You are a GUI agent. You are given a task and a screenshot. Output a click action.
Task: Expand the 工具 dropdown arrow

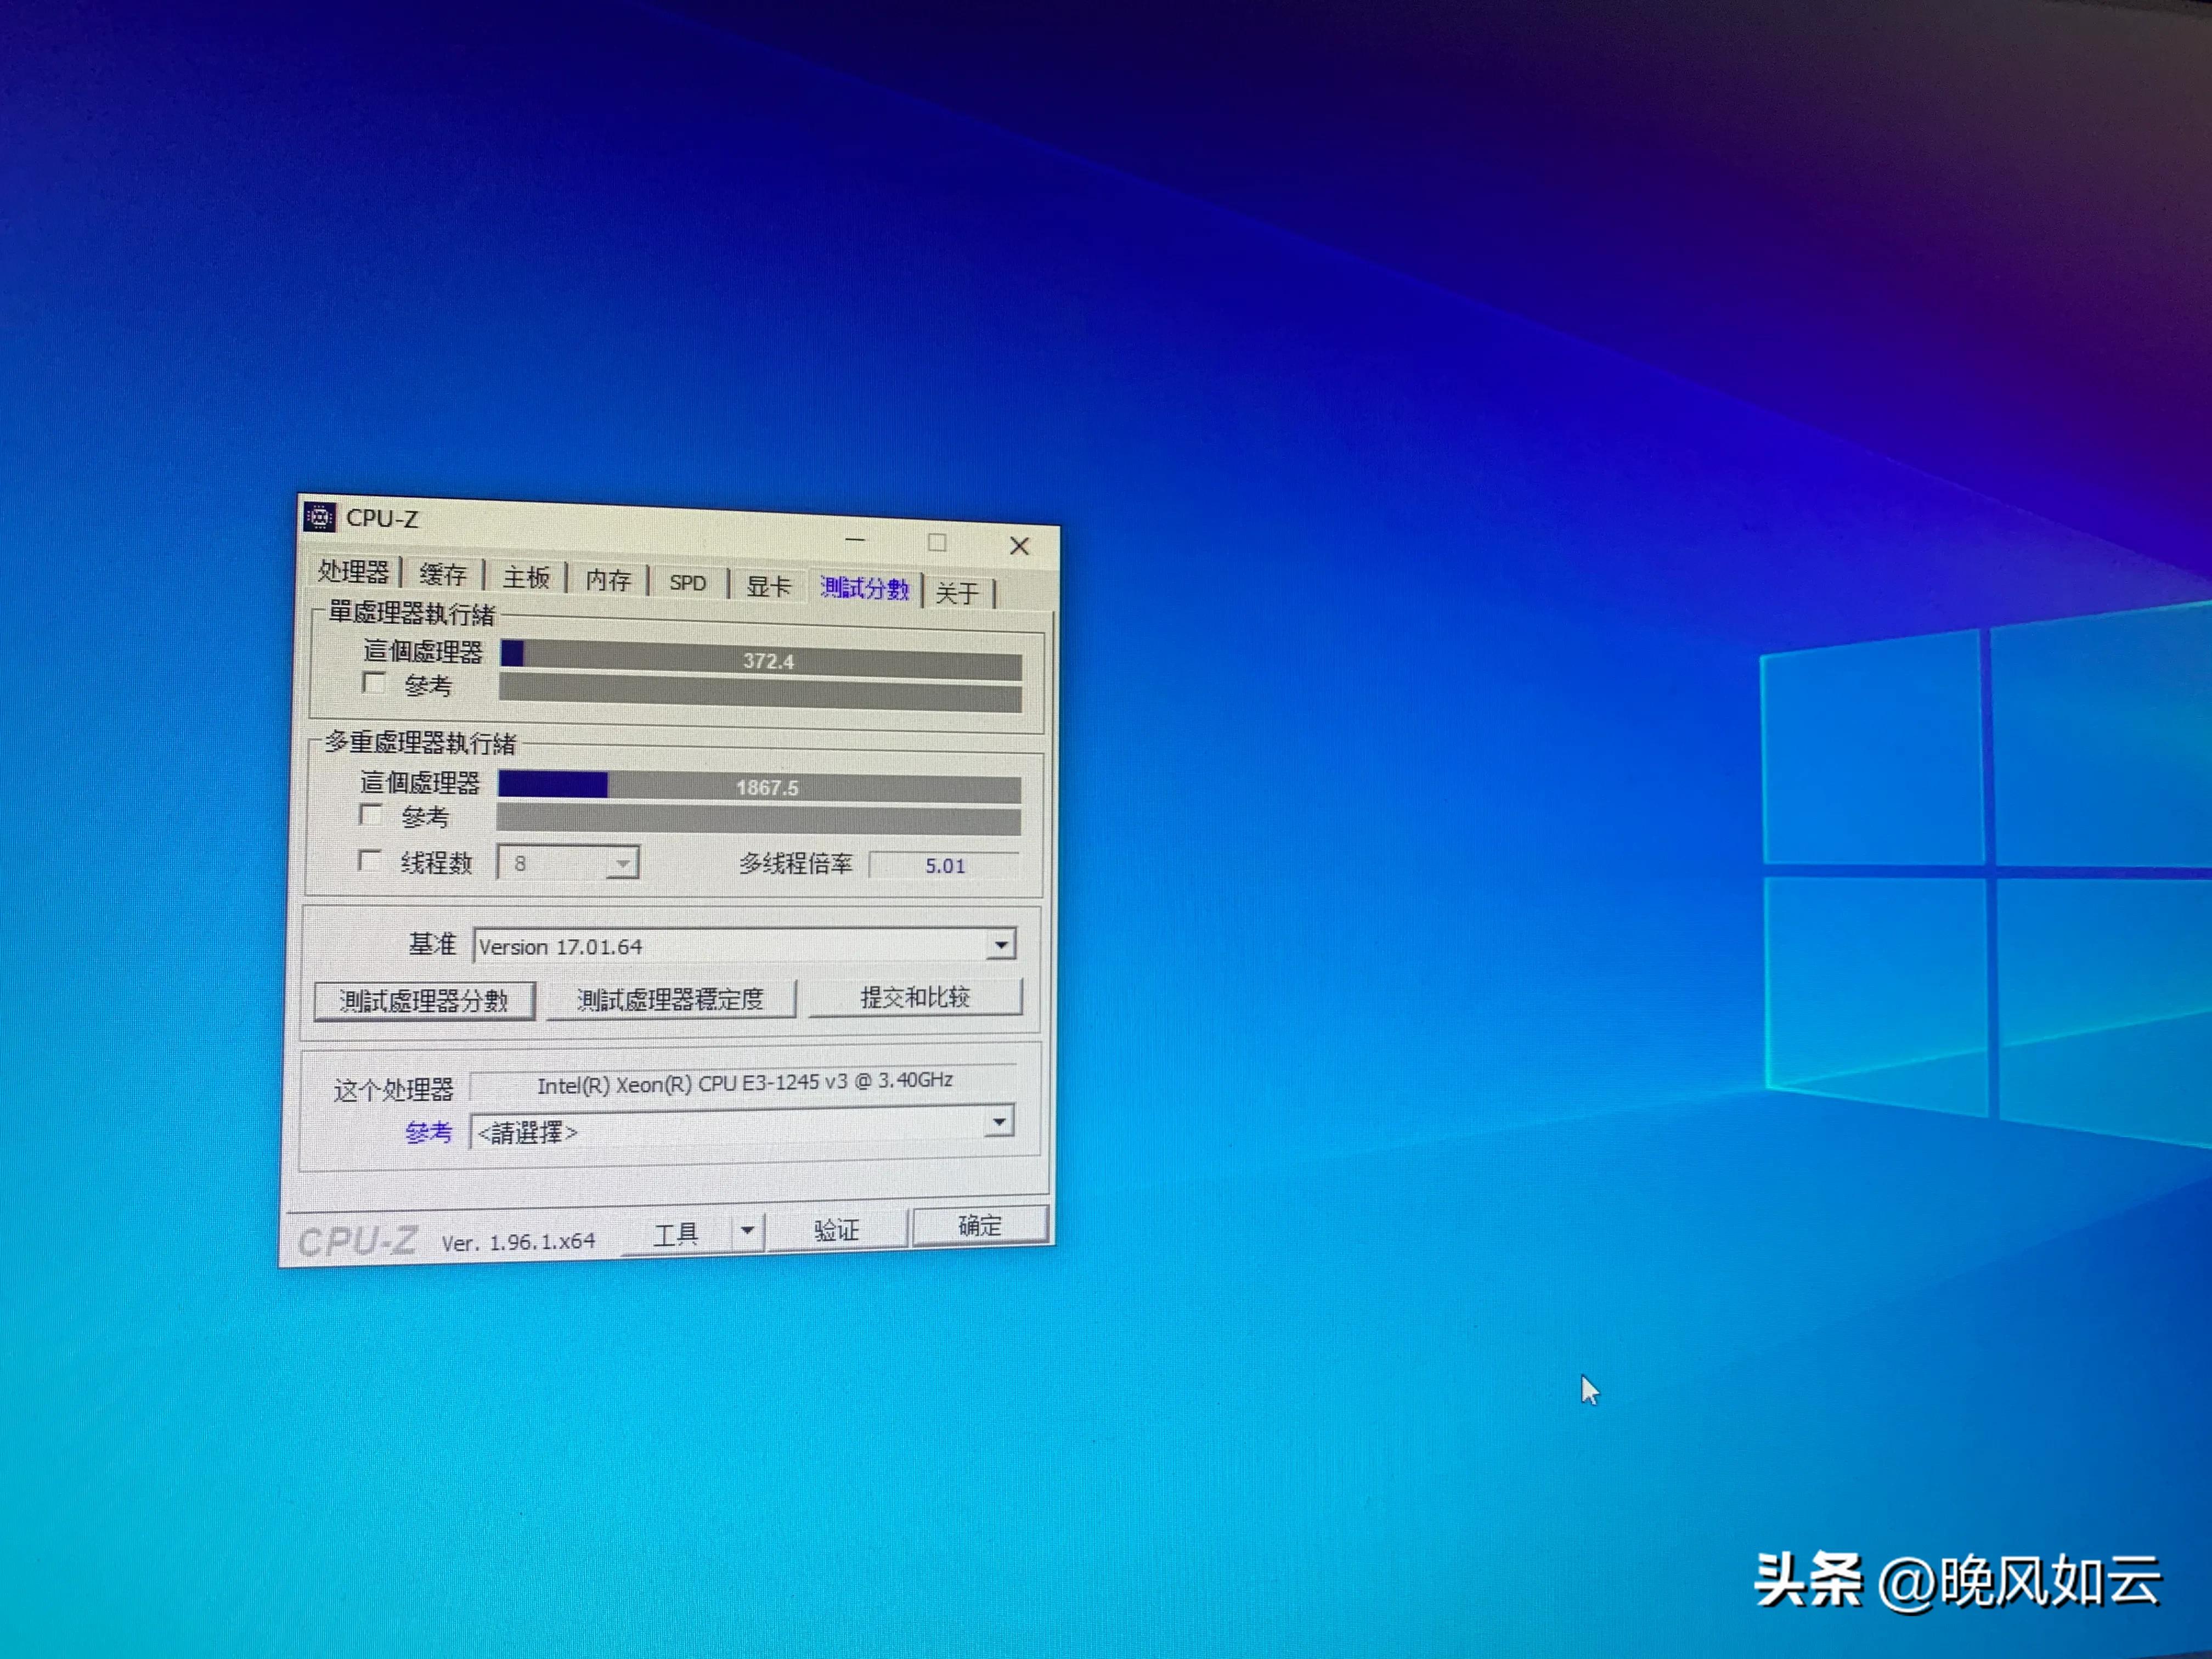pyautogui.click(x=747, y=1230)
